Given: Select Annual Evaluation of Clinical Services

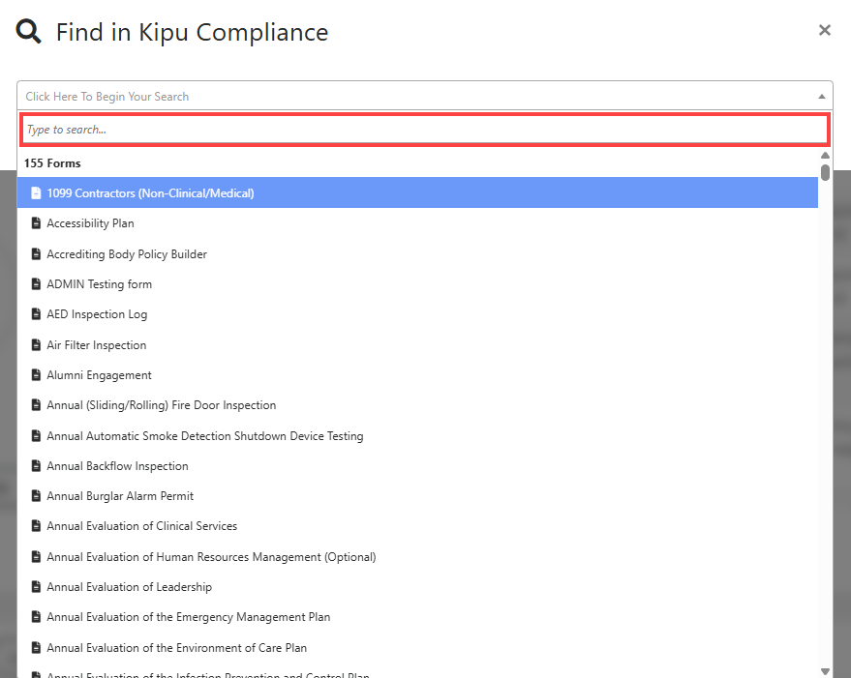Looking at the screenshot, I should pos(141,525).
